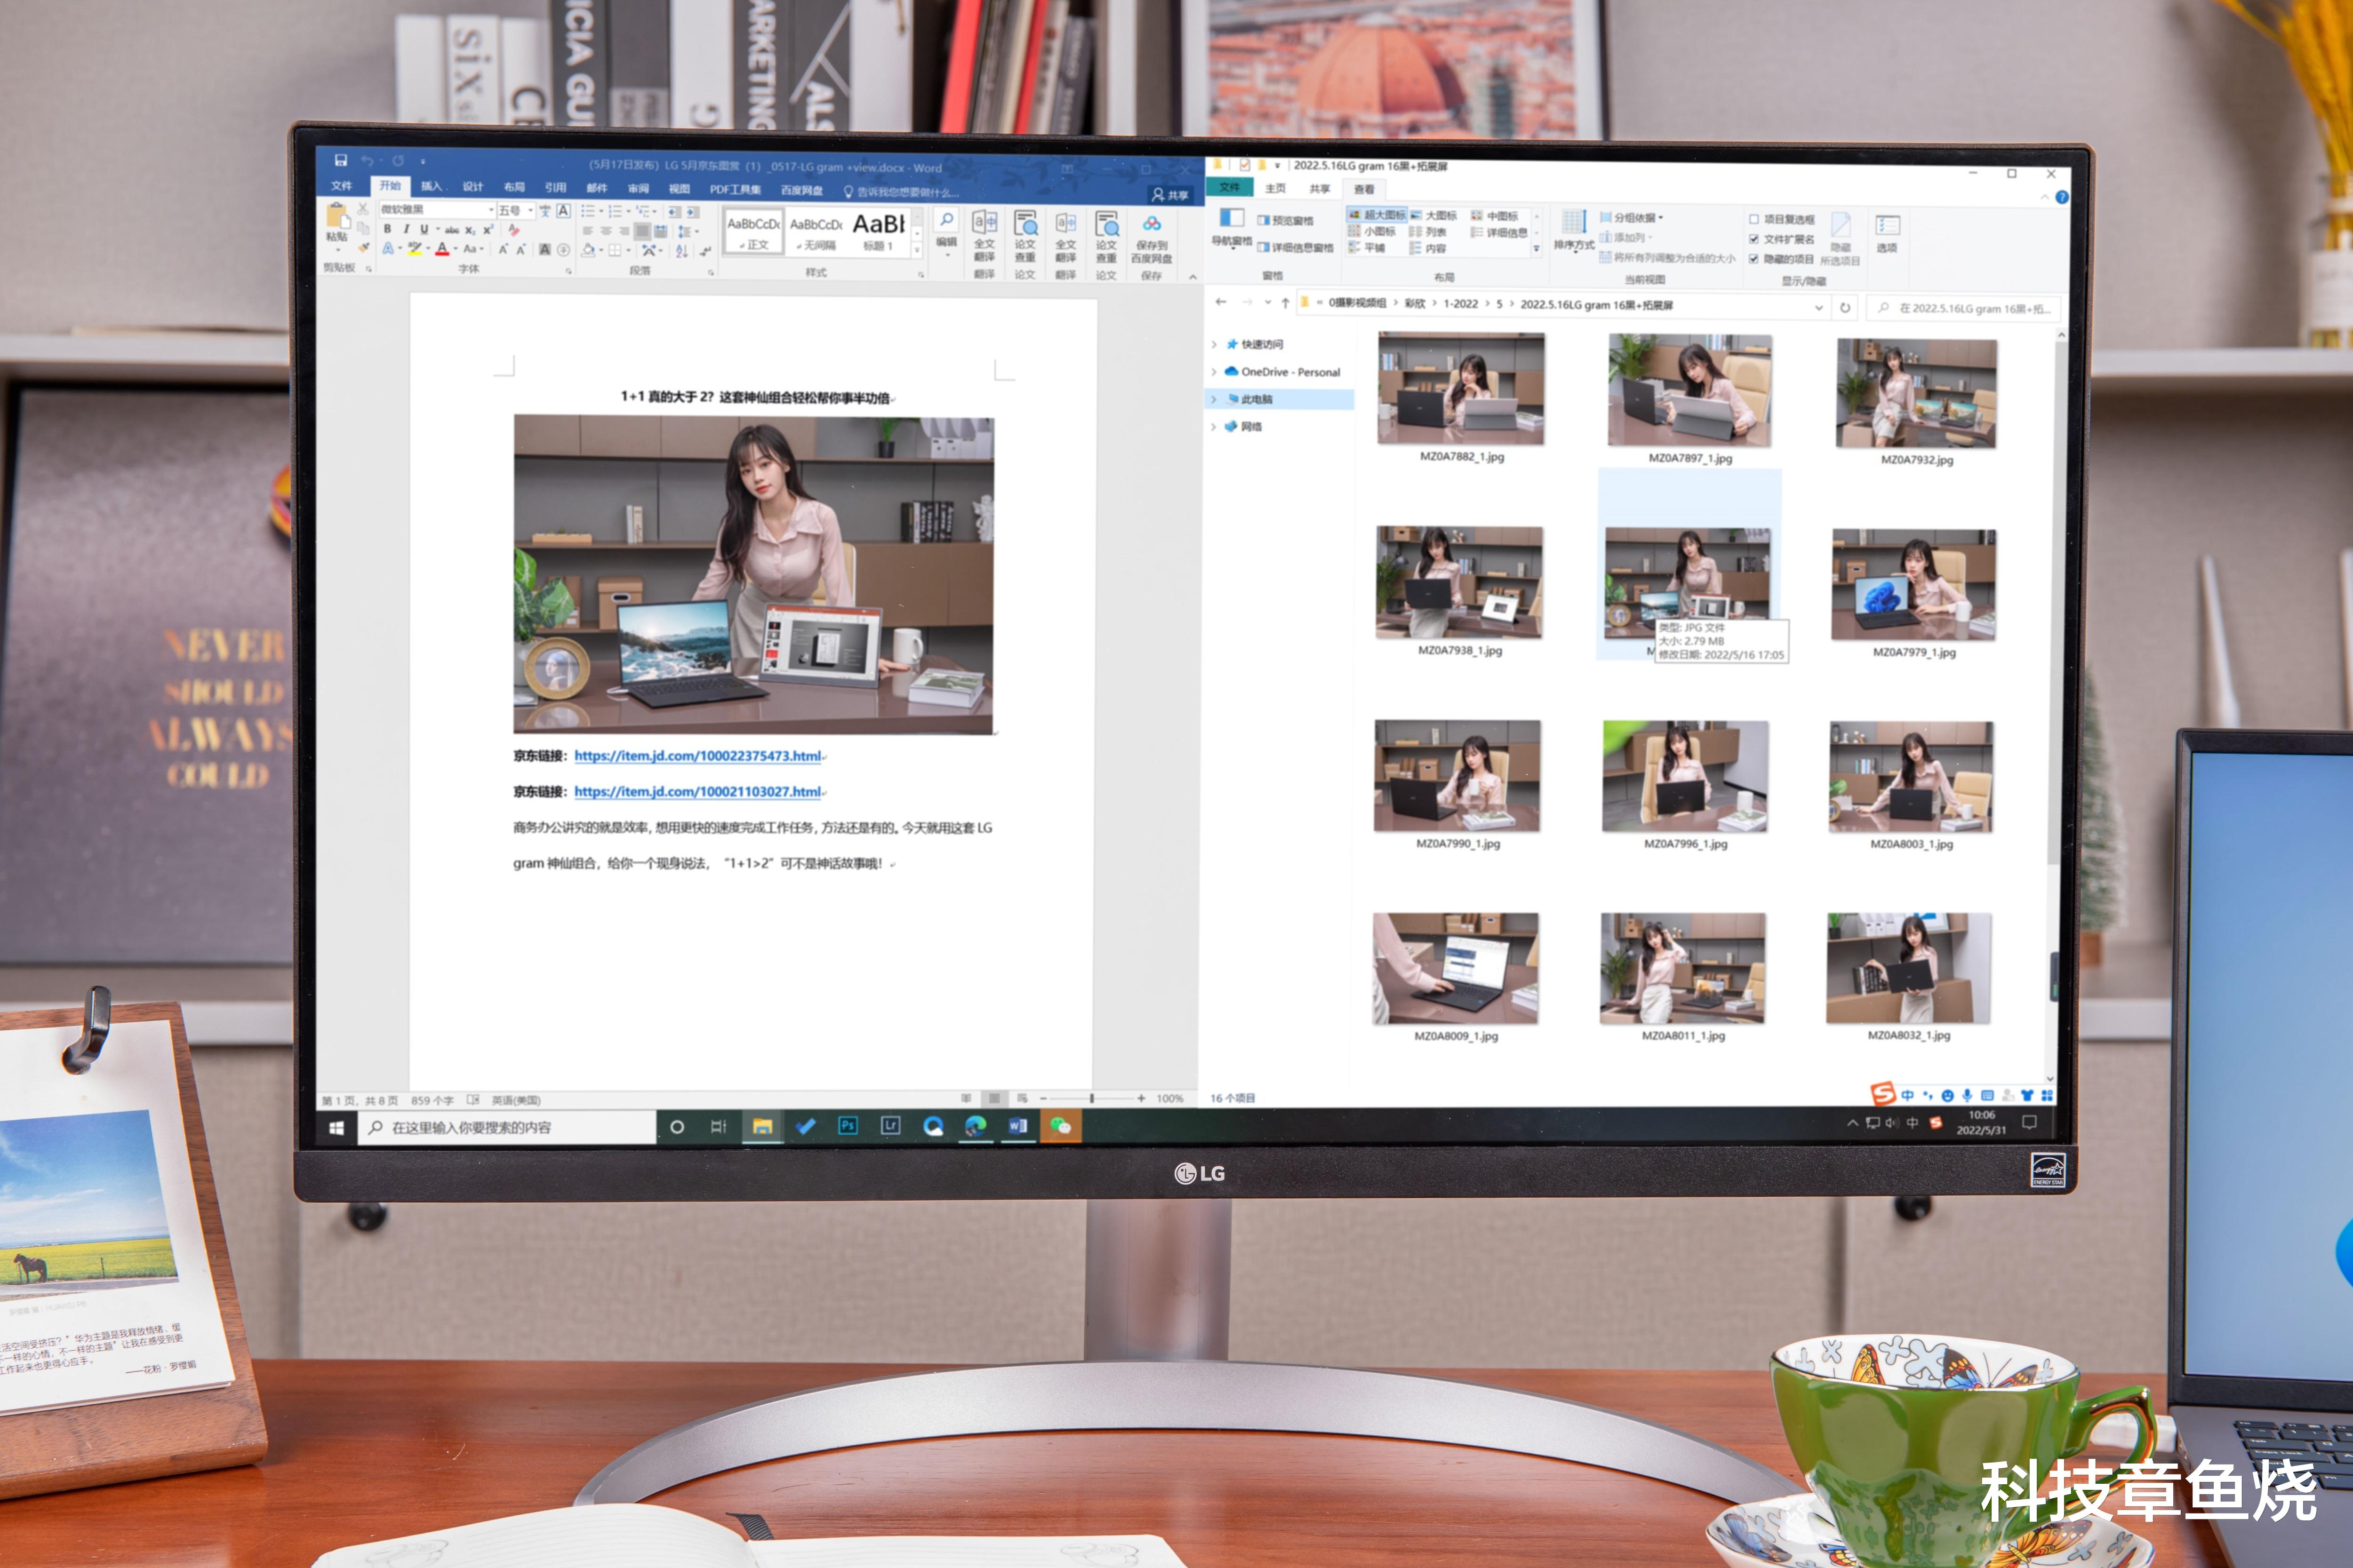Go up one folder with the up arrow
This screenshot has height=1568, width=2353.
[1285, 303]
